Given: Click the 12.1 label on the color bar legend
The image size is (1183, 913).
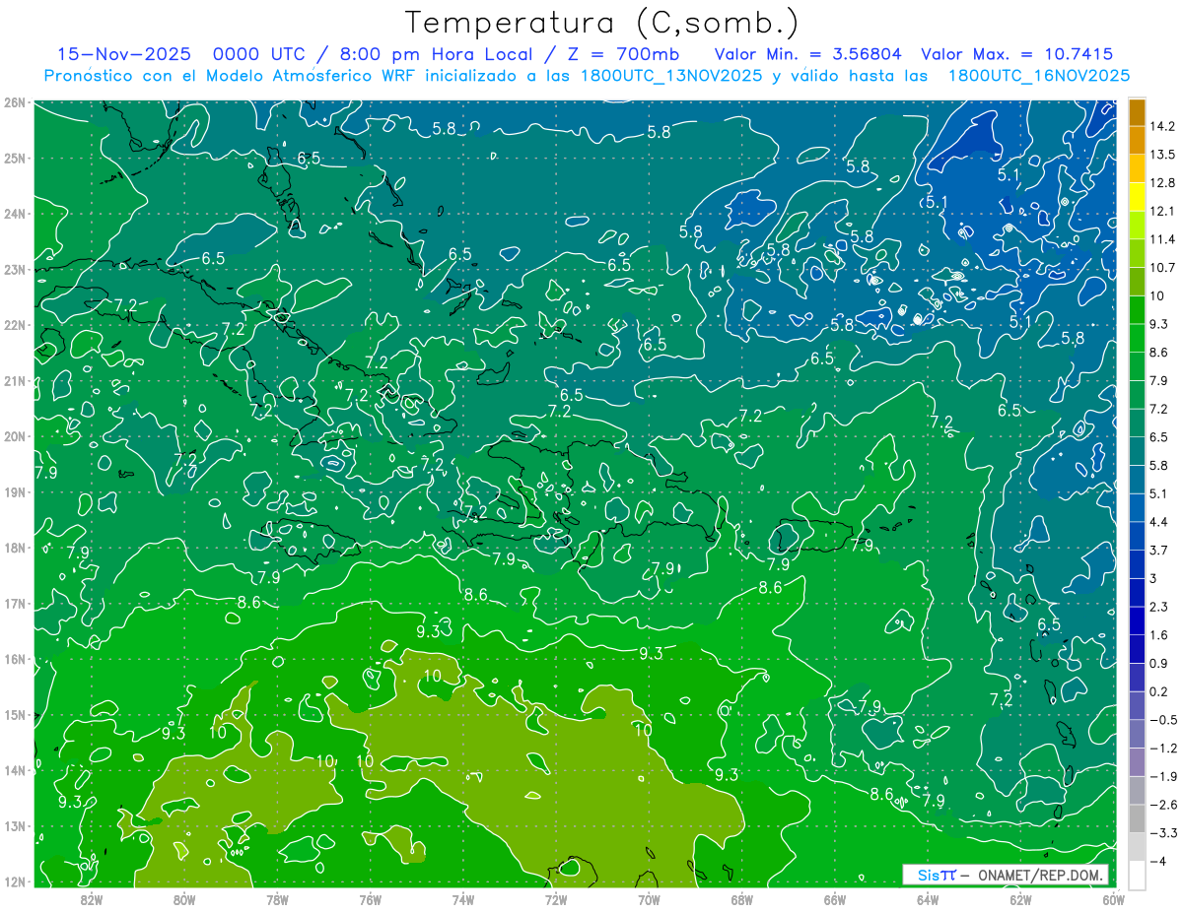Looking at the screenshot, I should [1162, 211].
